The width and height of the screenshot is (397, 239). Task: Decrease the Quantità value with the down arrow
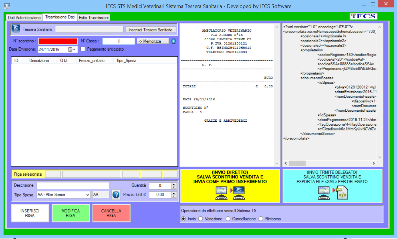click(x=174, y=187)
